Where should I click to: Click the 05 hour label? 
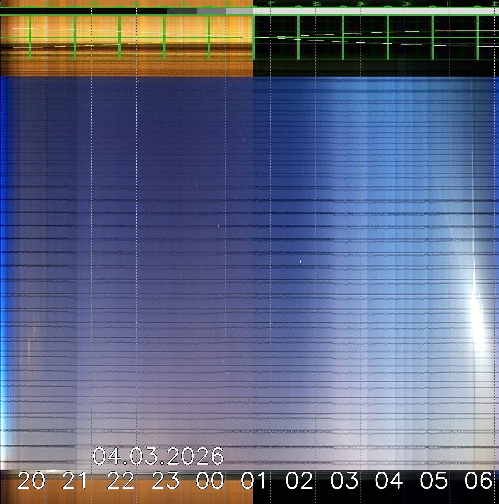pos(434,481)
